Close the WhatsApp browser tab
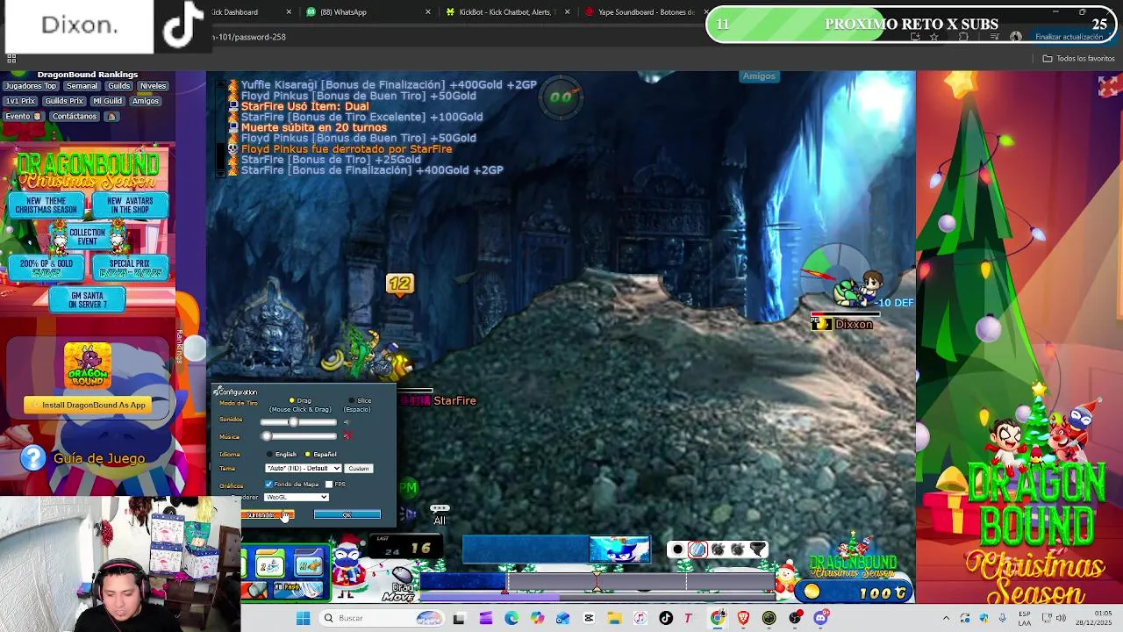The height and width of the screenshot is (632, 1123). tap(428, 12)
